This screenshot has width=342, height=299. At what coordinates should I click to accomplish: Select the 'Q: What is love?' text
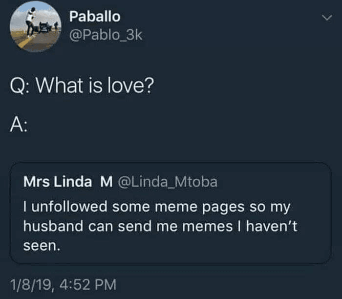pos(82,87)
